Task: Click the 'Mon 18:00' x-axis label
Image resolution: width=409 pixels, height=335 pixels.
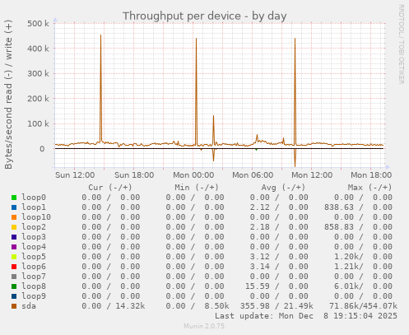Action: pyautogui.click(x=371, y=175)
